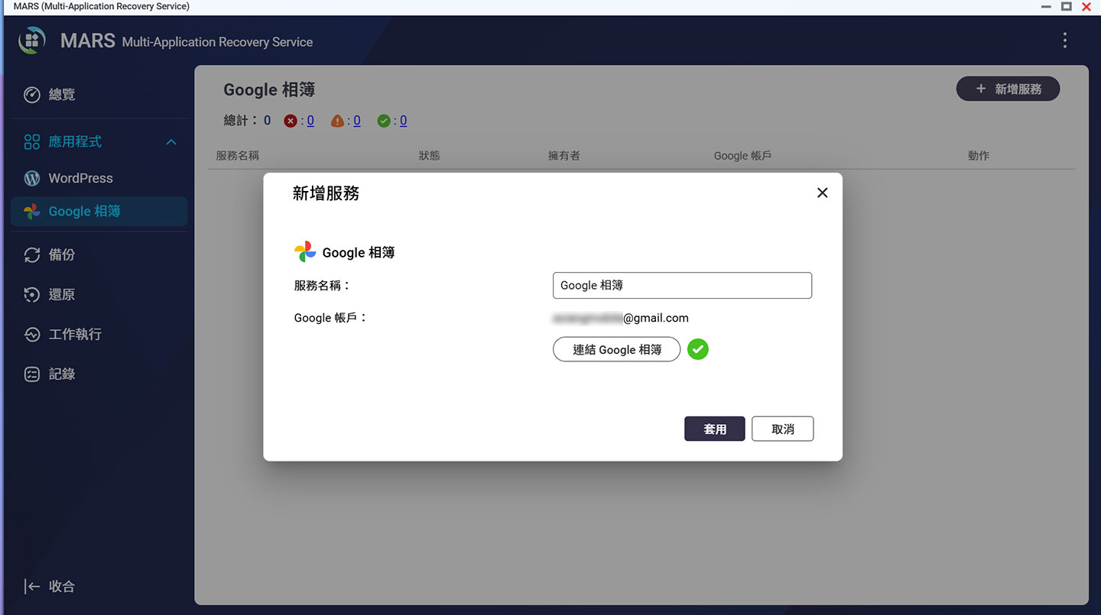Image resolution: width=1101 pixels, height=615 pixels.
Task: Click the 新增服務 dialog title
Action: (326, 193)
